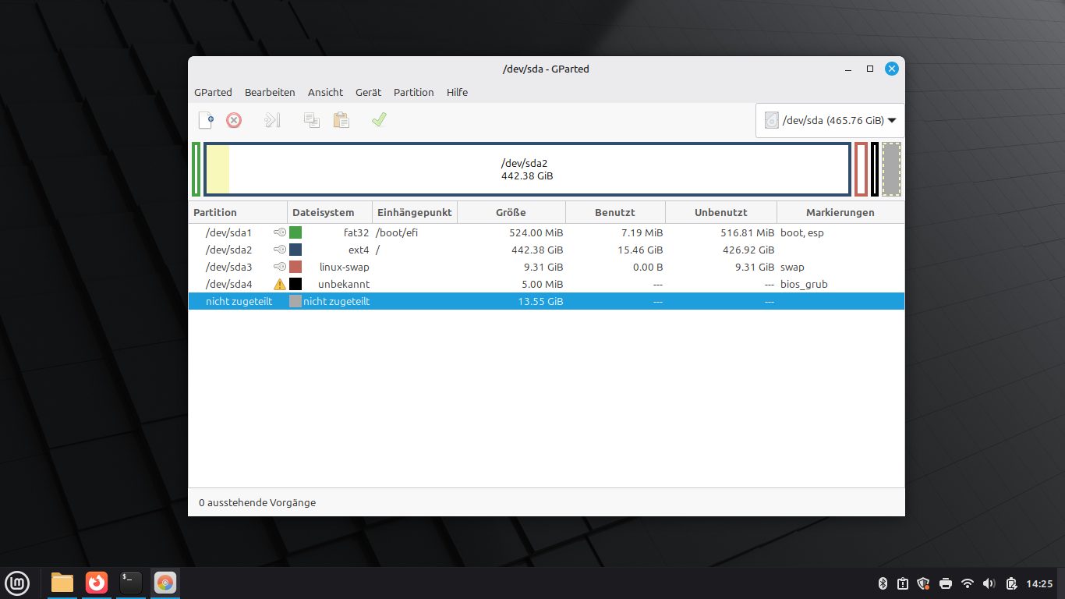
Task: Click the Unbenutzt column header
Action: pyautogui.click(x=721, y=212)
